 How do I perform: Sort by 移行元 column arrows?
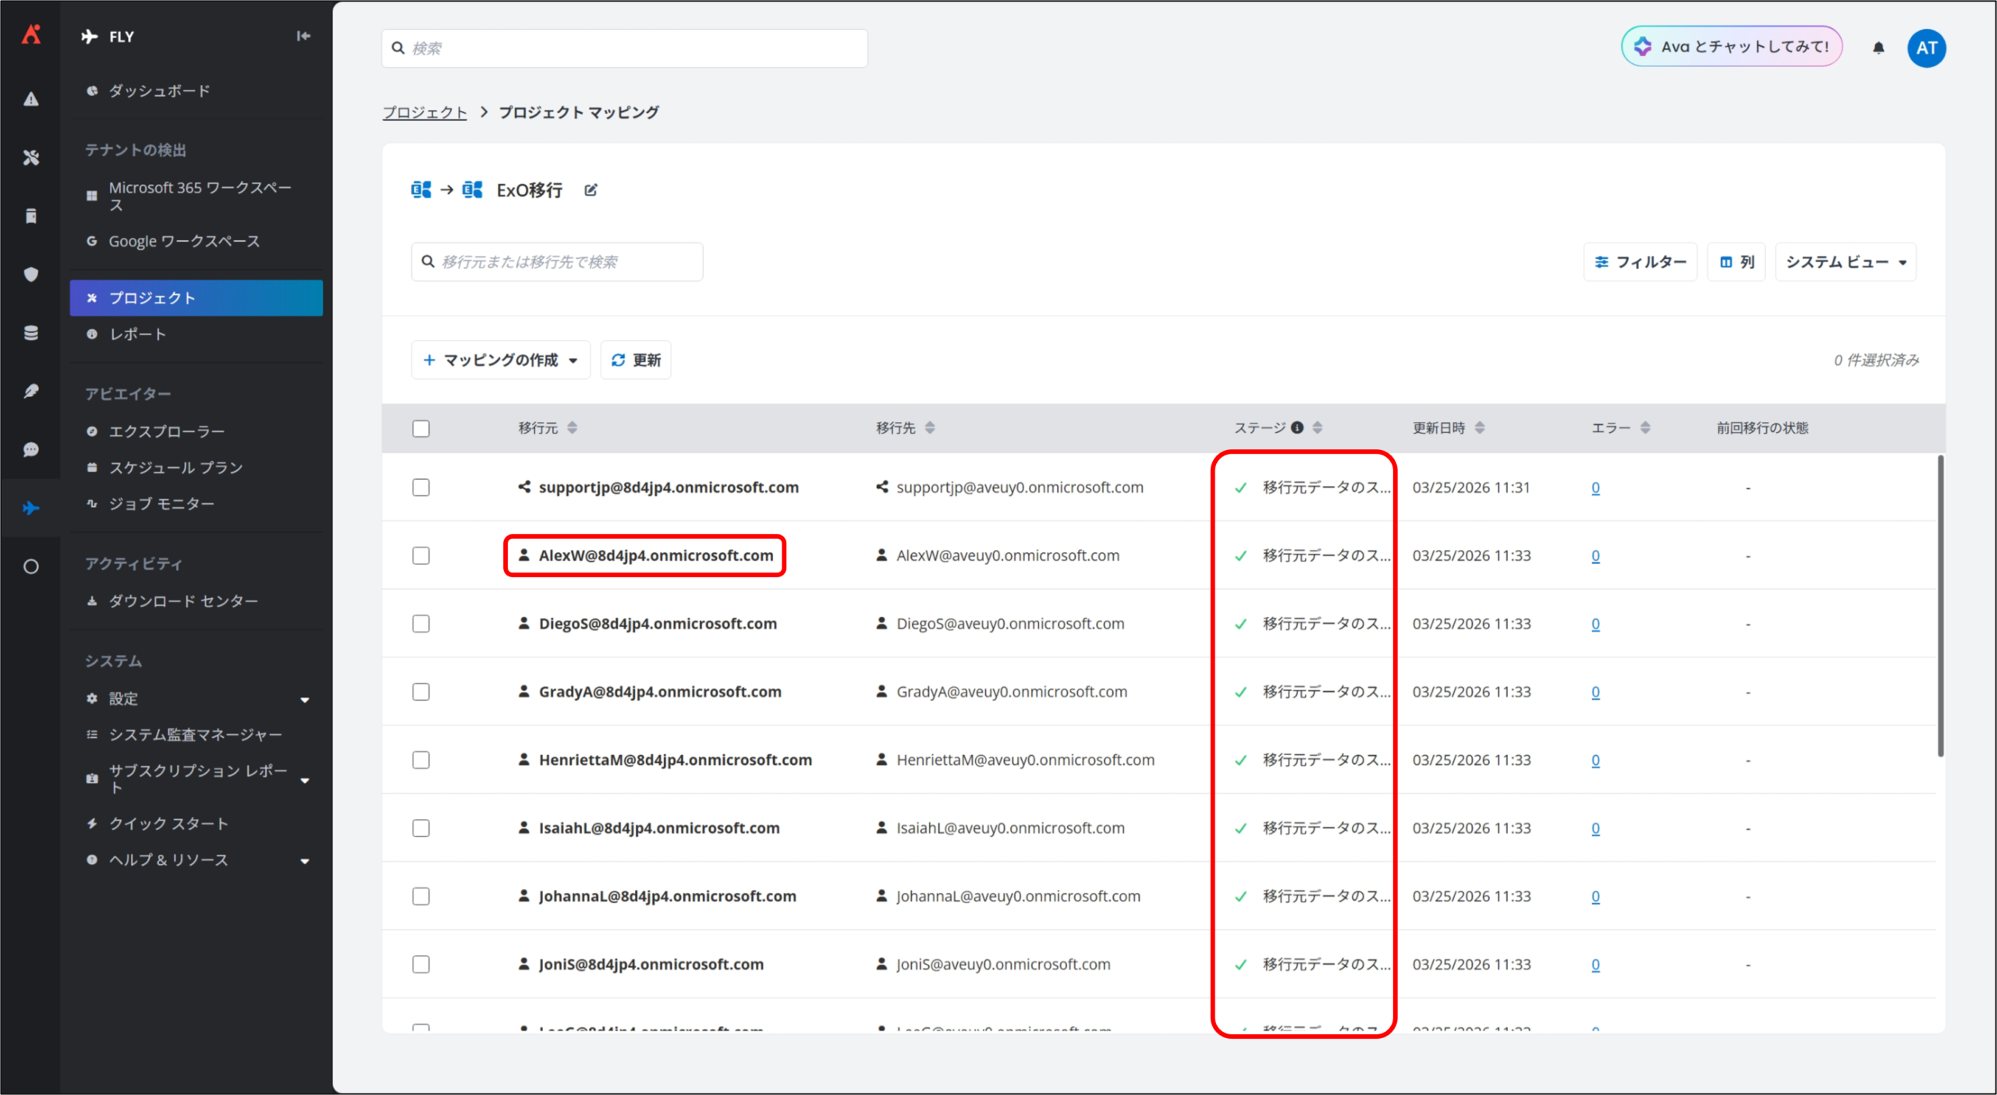573,427
